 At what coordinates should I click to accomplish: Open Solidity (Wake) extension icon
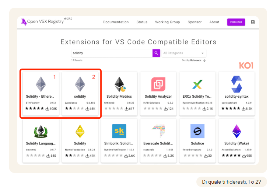[237, 131]
